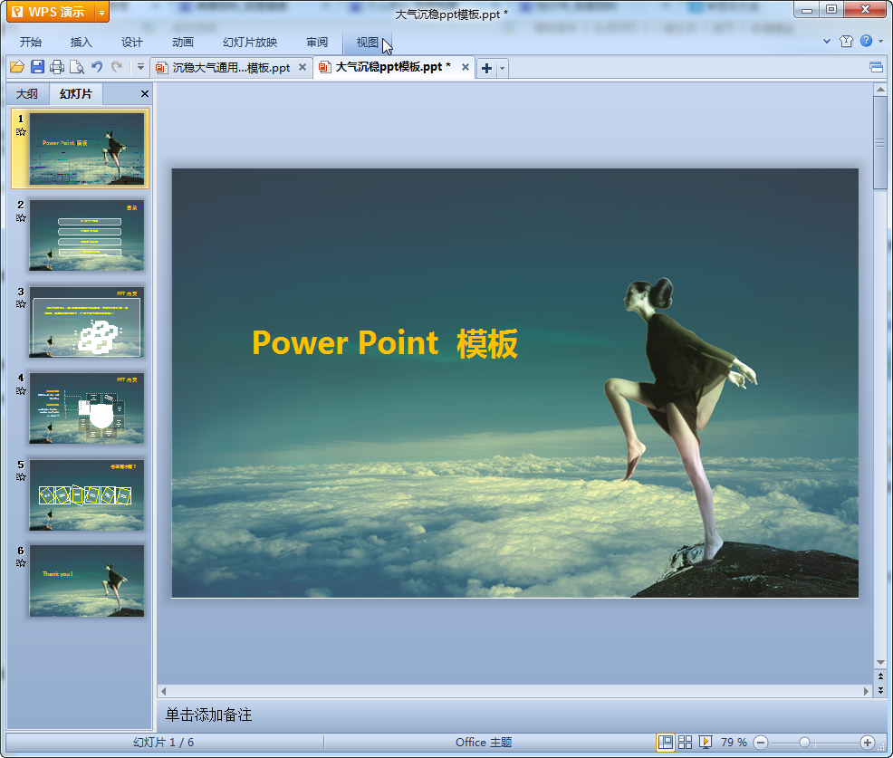
Task: Switch to Slide Sorter view
Action: [686, 743]
